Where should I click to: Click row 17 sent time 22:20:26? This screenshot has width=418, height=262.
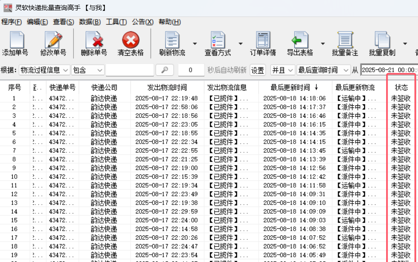point(167,238)
